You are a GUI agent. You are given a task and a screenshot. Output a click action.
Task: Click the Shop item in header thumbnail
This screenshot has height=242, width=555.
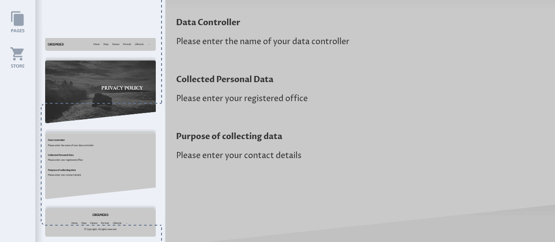click(x=106, y=44)
